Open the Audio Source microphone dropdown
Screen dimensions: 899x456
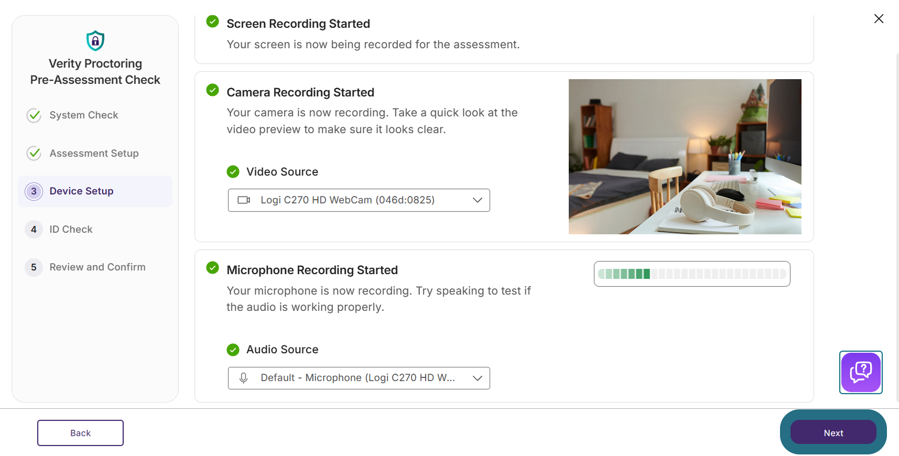click(359, 378)
